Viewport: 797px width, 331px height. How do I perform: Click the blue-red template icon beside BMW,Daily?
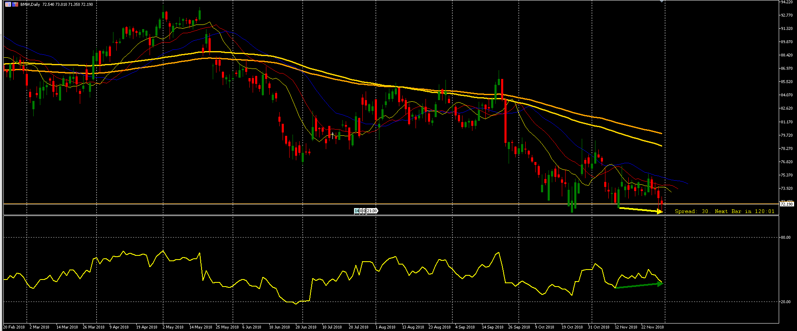(x=15, y=4)
